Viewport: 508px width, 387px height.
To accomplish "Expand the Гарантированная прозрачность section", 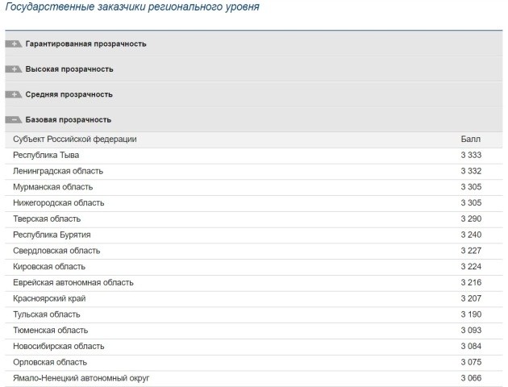I will pos(86,44).
